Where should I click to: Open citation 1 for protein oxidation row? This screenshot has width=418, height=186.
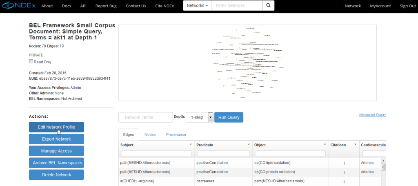(x=344, y=173)
